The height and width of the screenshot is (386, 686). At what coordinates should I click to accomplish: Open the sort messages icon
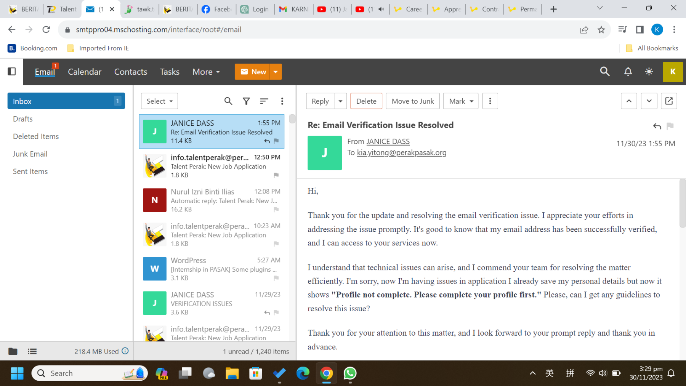(x=264, y=101)
